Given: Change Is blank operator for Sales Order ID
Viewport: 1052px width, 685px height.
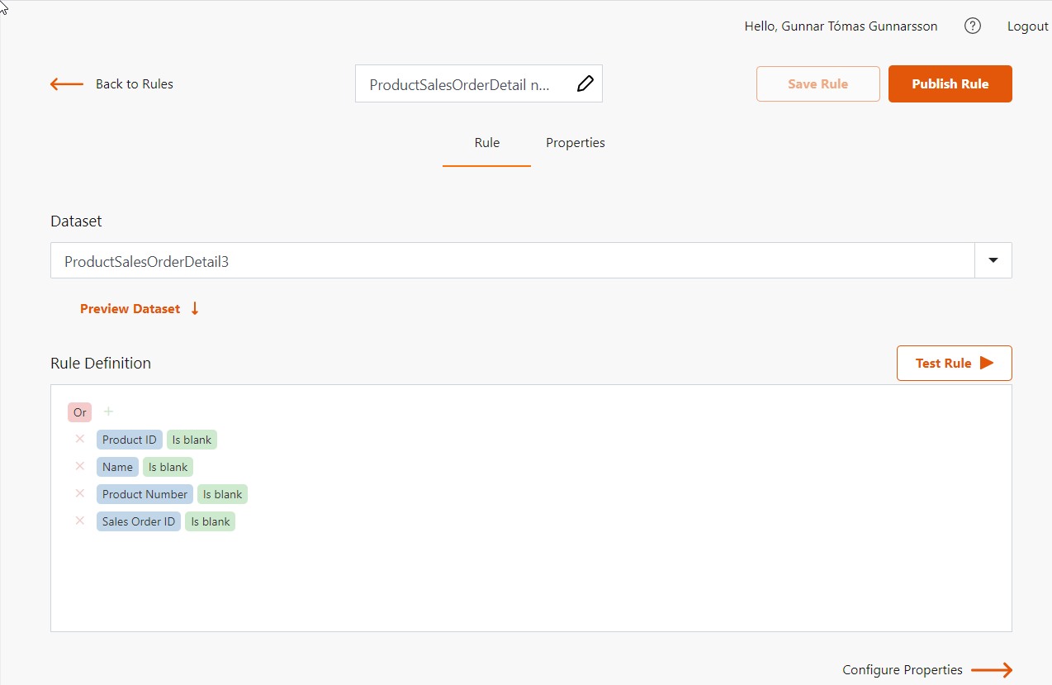Looking at the screenshot, I should 210,521.
